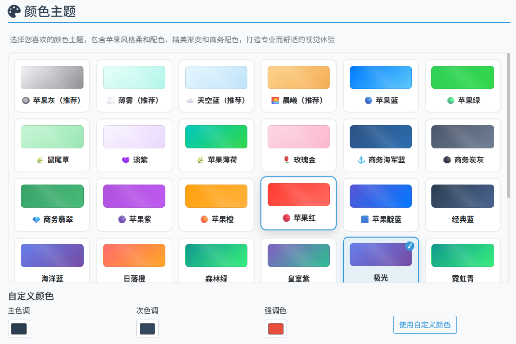
Task: Click the orange circle icon beside 苹果橙
Action: tap(204, 219)
